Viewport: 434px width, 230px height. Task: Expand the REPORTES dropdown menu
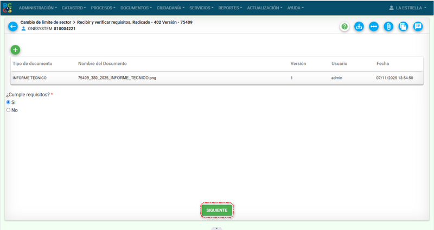click(231, 8)
